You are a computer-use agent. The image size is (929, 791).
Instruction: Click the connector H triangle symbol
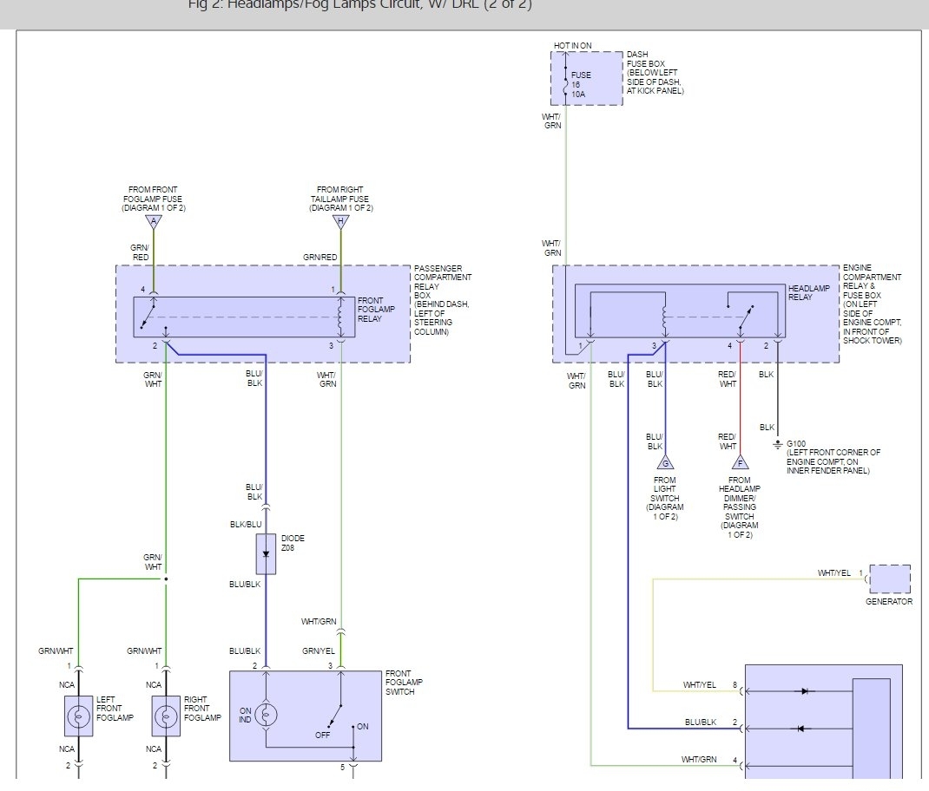[340, 223]
